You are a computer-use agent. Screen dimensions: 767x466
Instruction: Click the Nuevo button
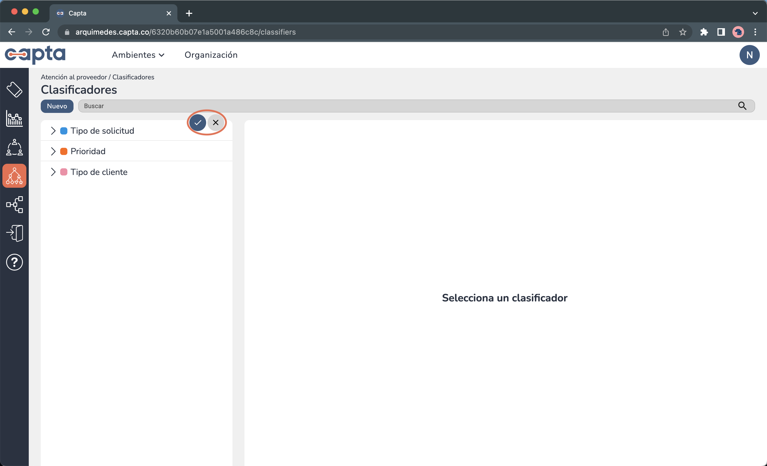click(57, 106)
